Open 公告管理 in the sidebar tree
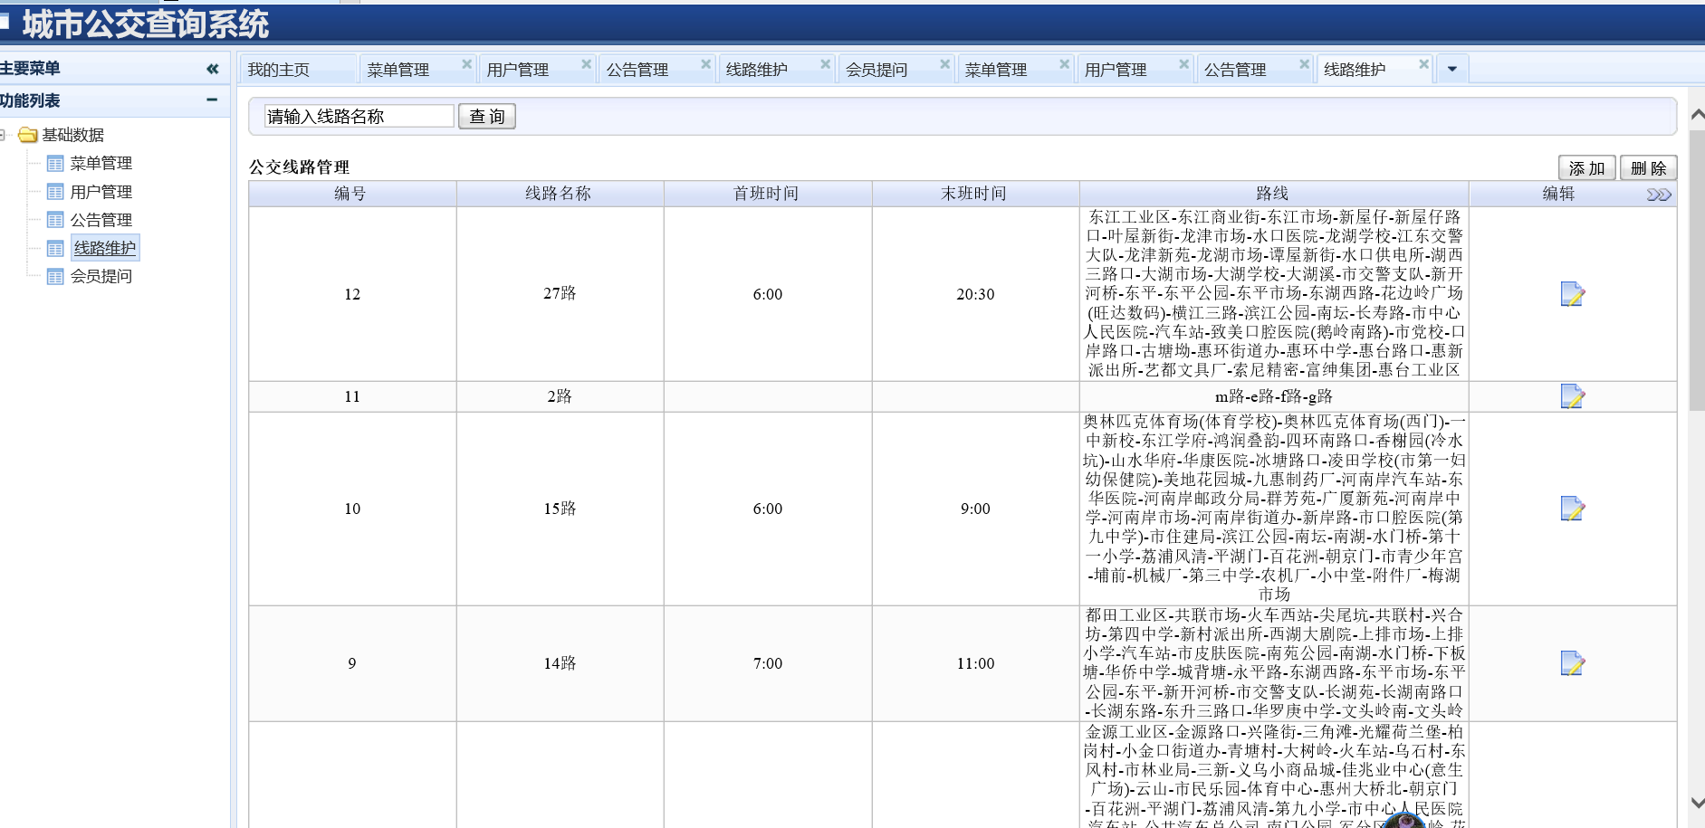The width and height of the screenshot is (1705, 828). click(x=101, y=220)
